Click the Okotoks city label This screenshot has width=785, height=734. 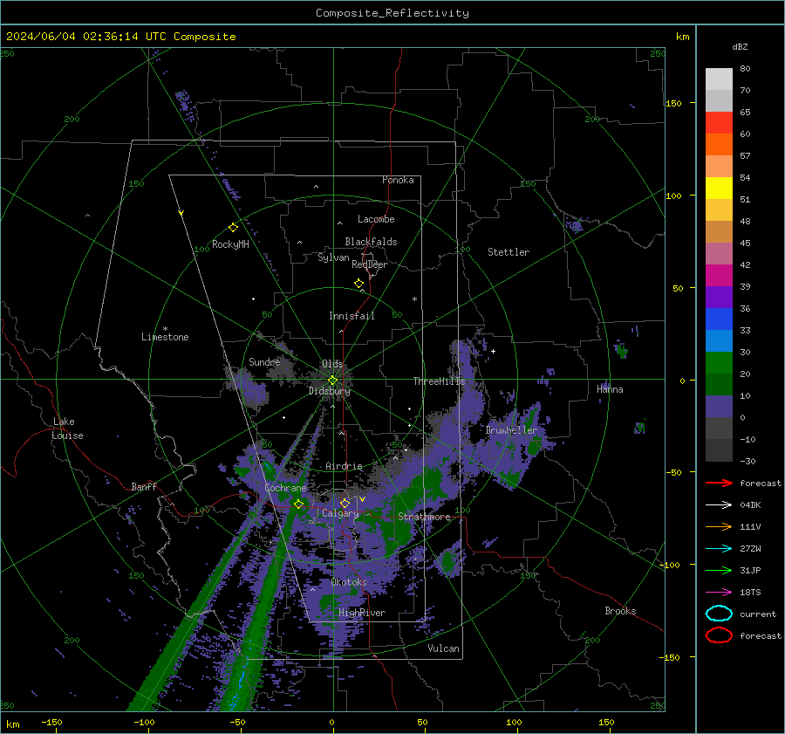point(349,583)
